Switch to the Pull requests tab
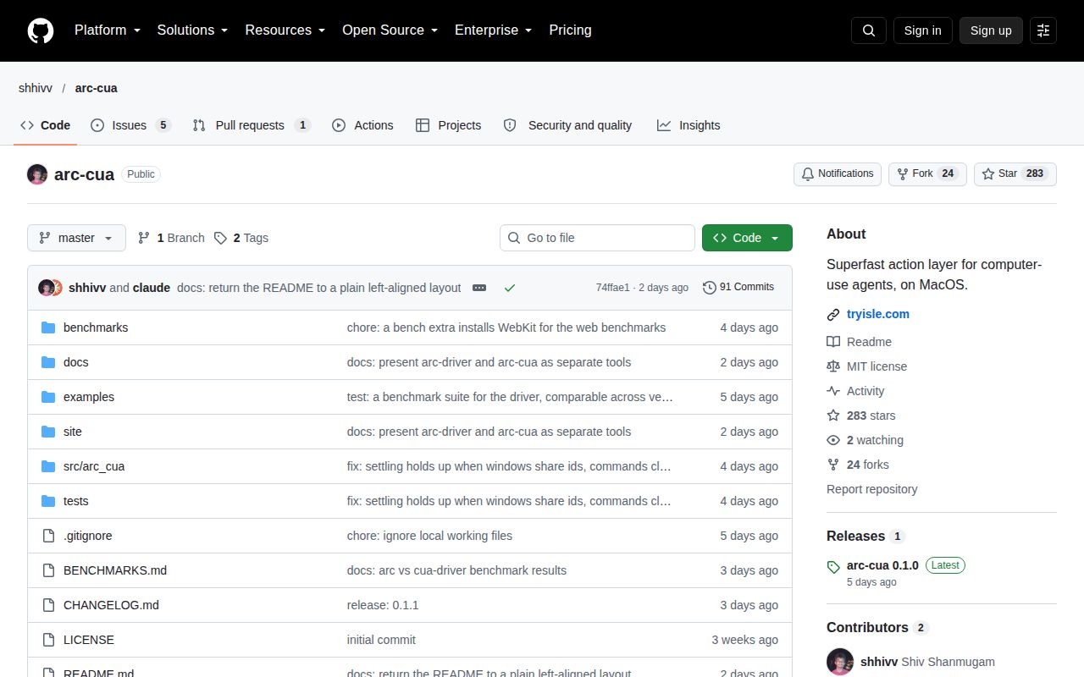 coord(252,125)
